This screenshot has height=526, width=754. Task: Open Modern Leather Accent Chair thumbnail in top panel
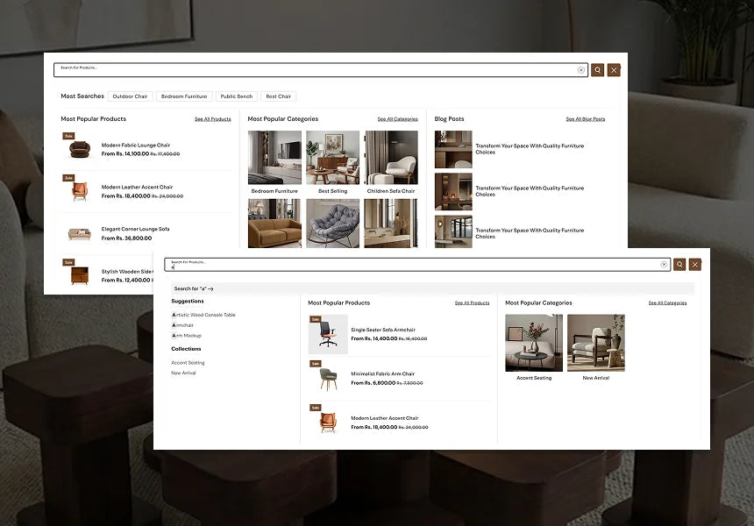click(79, 191)
